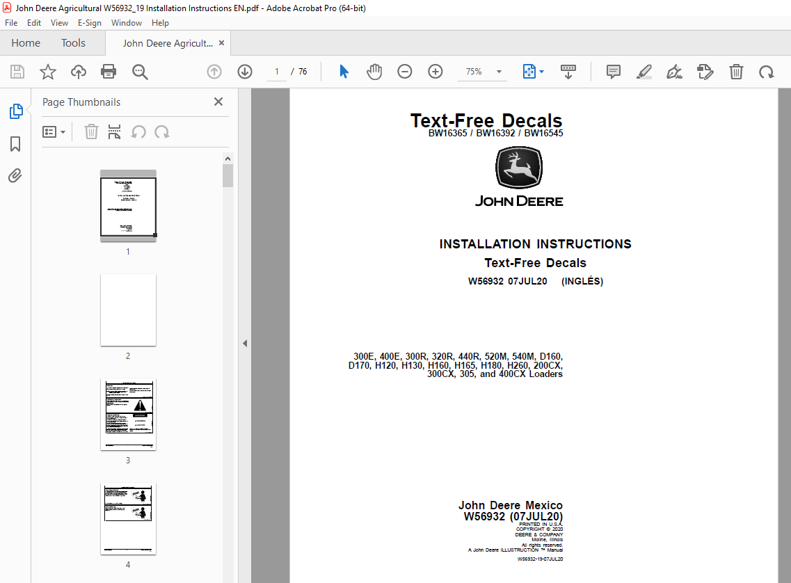Open the Bookmarks pane icon

click(15, 144)
